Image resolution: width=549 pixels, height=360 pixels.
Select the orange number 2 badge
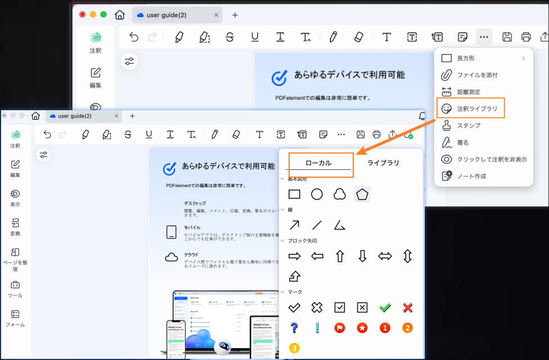[x=408, y=327]
